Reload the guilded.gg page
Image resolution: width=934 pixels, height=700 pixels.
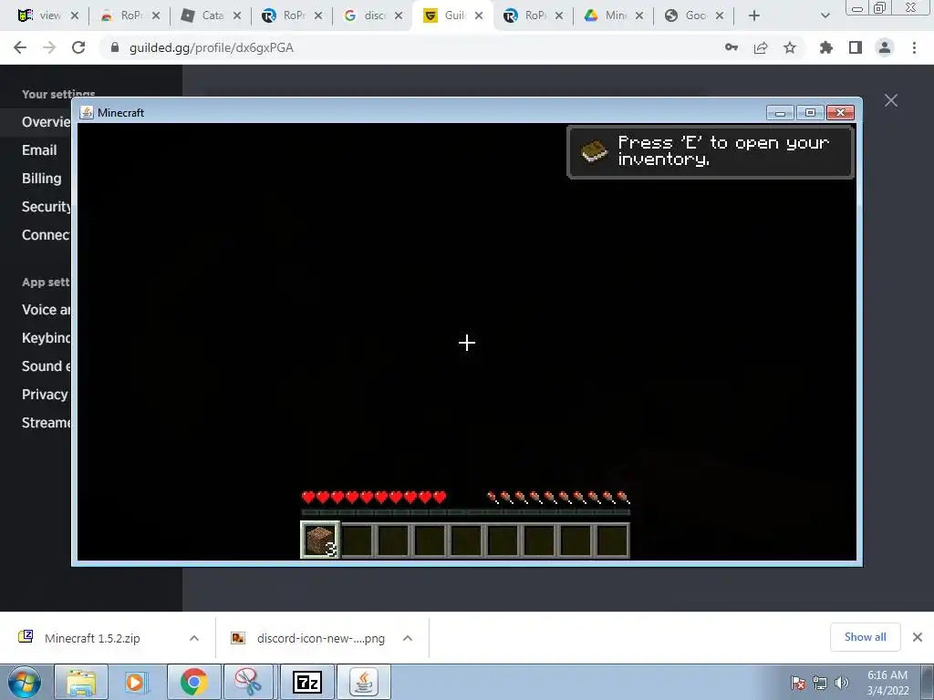(x=78, y=47)
